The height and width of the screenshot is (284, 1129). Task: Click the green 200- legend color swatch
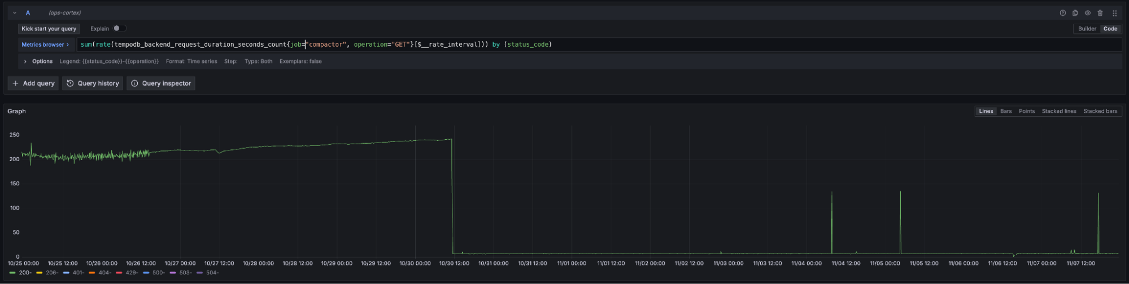tap(12, 273)
